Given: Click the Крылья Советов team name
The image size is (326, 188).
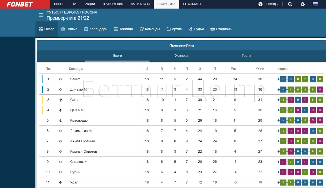Looking at the screenshot, I should (83, 152).
